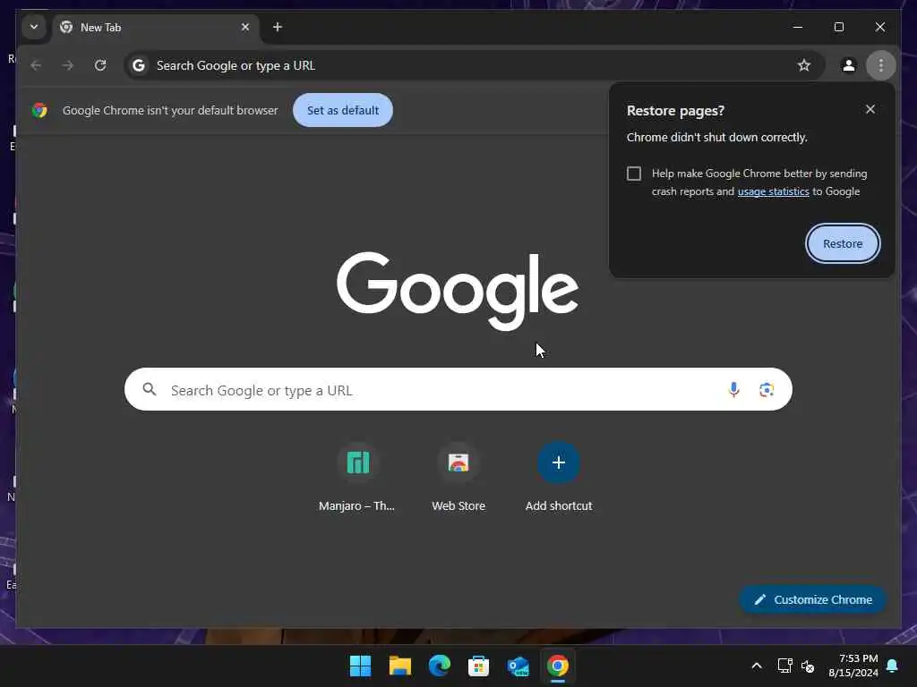This screenshot has height=687, width=917.
Task: Click the muted volume tray icon
Action: 808,666
